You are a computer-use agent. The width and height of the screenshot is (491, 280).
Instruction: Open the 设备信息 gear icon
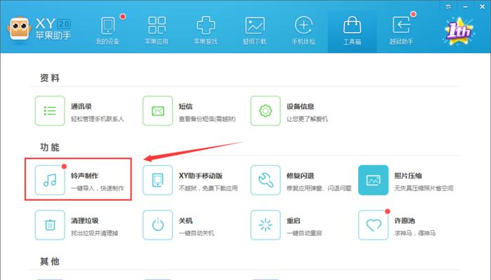(266, 111)
